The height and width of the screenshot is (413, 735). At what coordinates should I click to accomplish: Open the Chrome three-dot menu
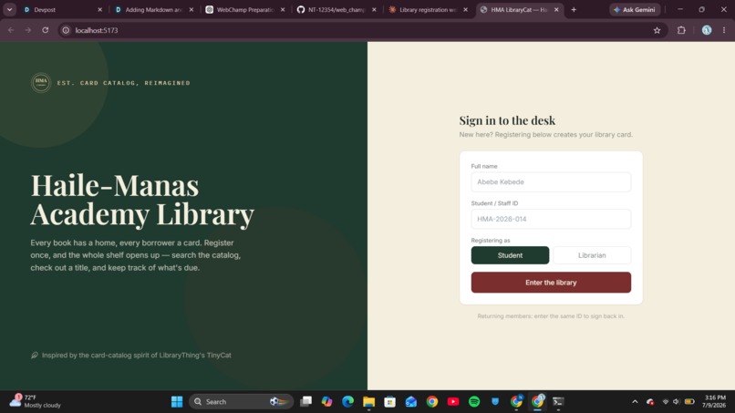pyautogui.click(x=724, y=30)
